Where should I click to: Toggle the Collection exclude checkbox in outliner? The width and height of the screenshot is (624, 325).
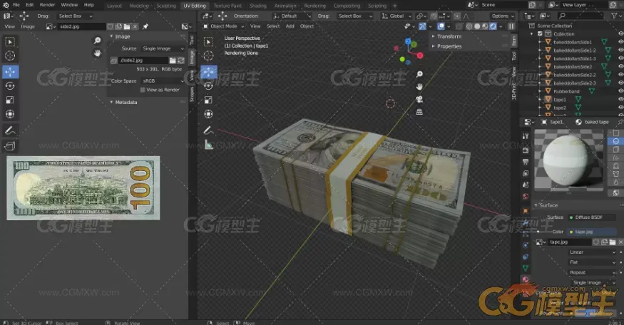pos(540,33)
